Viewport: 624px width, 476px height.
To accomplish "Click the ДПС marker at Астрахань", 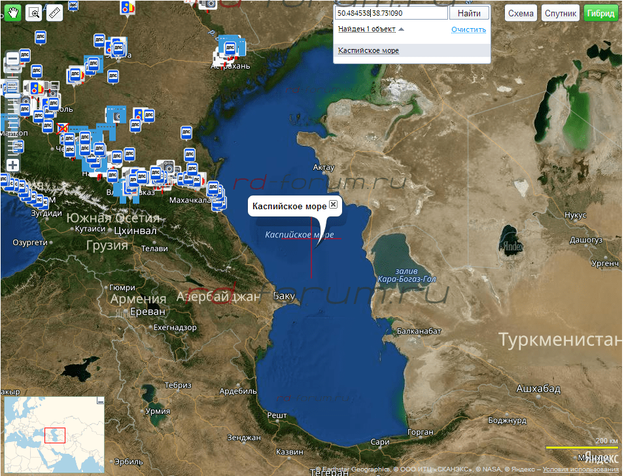I will click(x=230, y=48).
